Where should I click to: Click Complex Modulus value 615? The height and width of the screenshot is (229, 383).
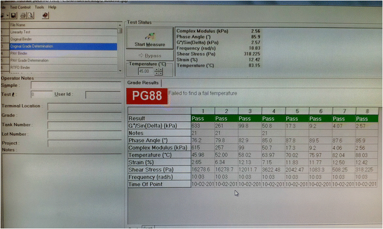point(203,148)
